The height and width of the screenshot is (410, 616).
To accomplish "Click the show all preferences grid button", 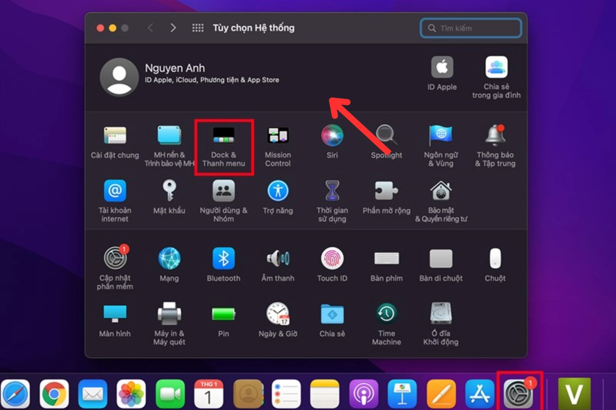I will pyautogui.click(x=198, y=28).
